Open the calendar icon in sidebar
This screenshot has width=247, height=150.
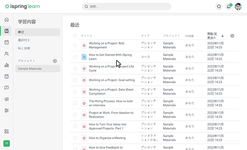(7, 42)
